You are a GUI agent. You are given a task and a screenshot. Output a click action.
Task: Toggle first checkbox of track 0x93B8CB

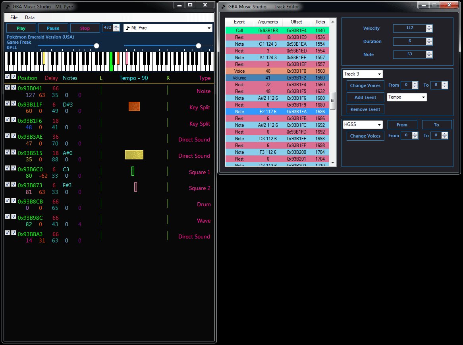tap(8, 200)
